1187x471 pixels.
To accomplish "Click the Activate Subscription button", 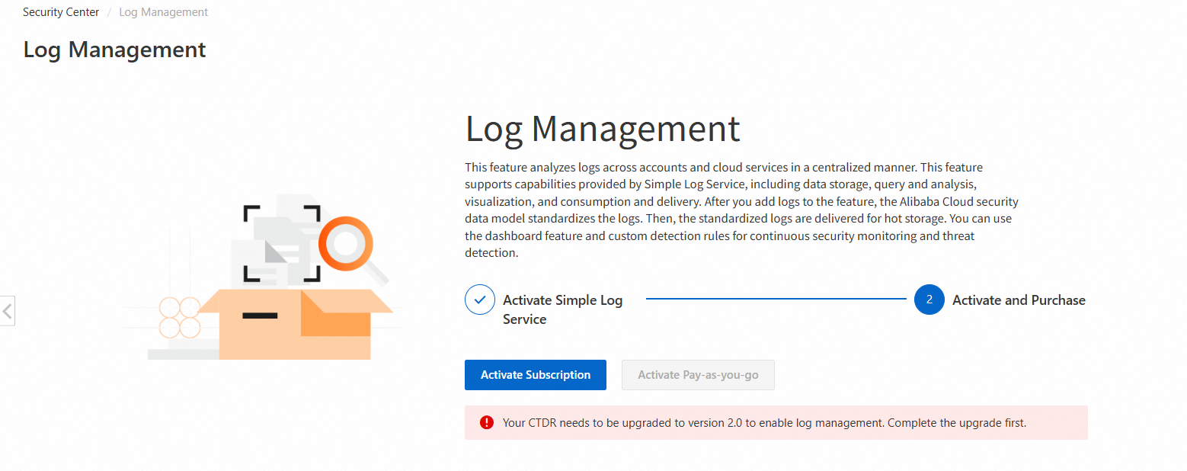I will 535,375.
